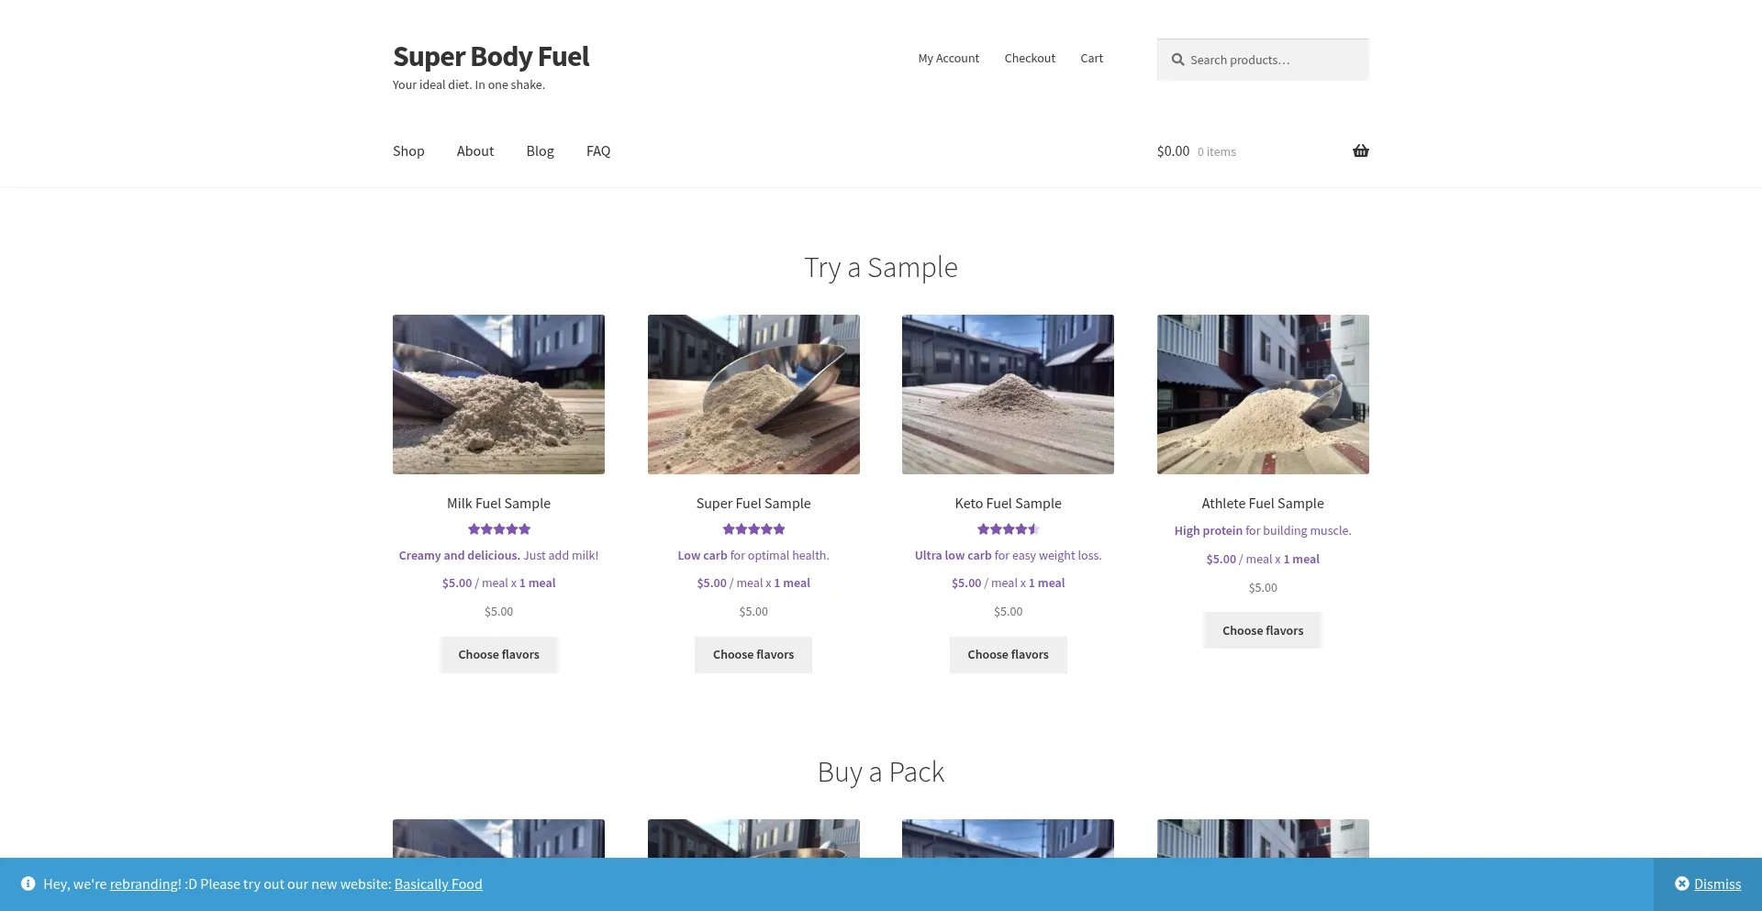The width and height of the screenshot is (1762, 911).
Task: Click "Ultra low carb for easy weight loss." text
Action: [1009, 556]
